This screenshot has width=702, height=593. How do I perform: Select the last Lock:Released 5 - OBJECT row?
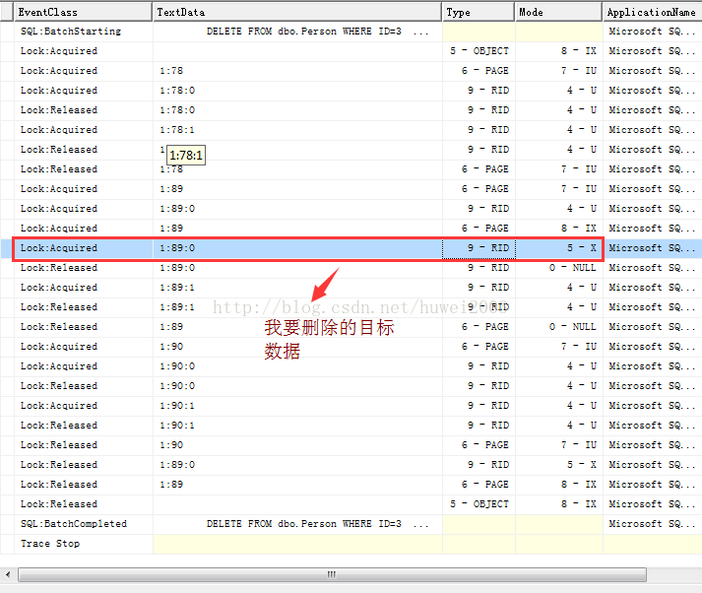click(x=351, y=504)
